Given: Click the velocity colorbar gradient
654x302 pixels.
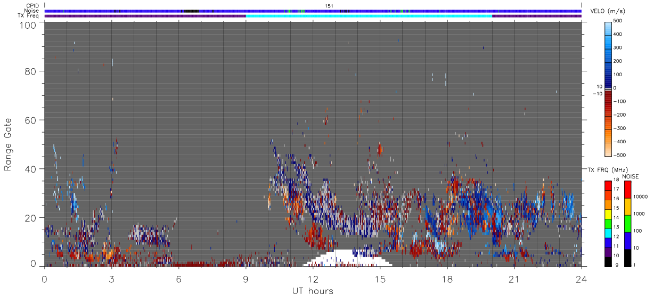Looking at the screenshot, I should 608,88.
